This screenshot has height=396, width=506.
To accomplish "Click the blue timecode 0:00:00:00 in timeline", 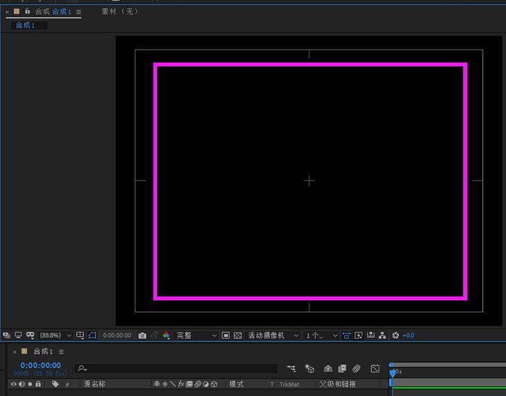I will tap(40, 365).
